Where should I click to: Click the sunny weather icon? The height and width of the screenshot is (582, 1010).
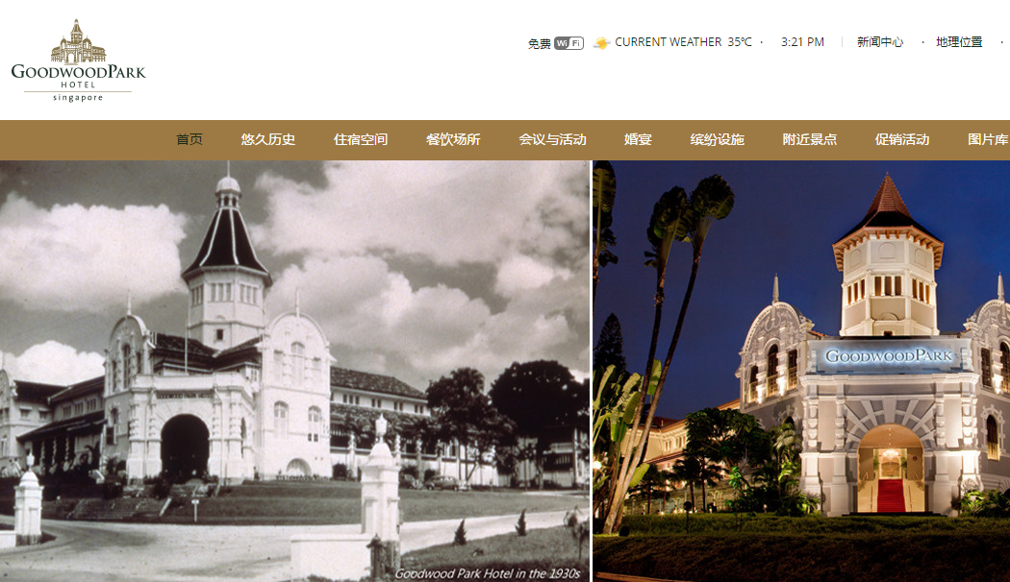click(x=601, y=43)
